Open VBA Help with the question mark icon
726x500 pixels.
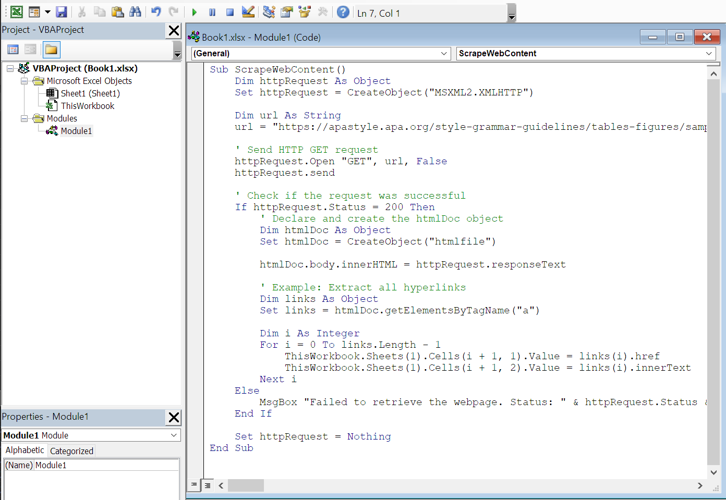pos(343,11)
